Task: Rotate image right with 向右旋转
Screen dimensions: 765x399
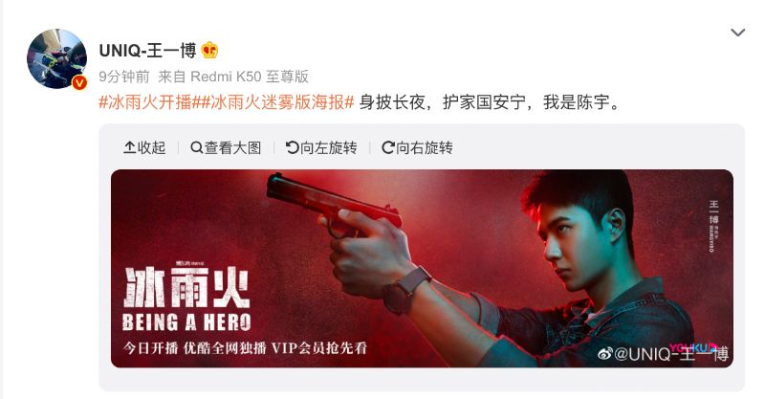Action: [417, 147]
